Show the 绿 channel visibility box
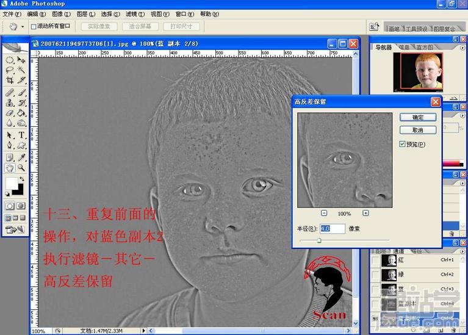The image size is (468, 335). pyautogui.click(x=375, y=275)
